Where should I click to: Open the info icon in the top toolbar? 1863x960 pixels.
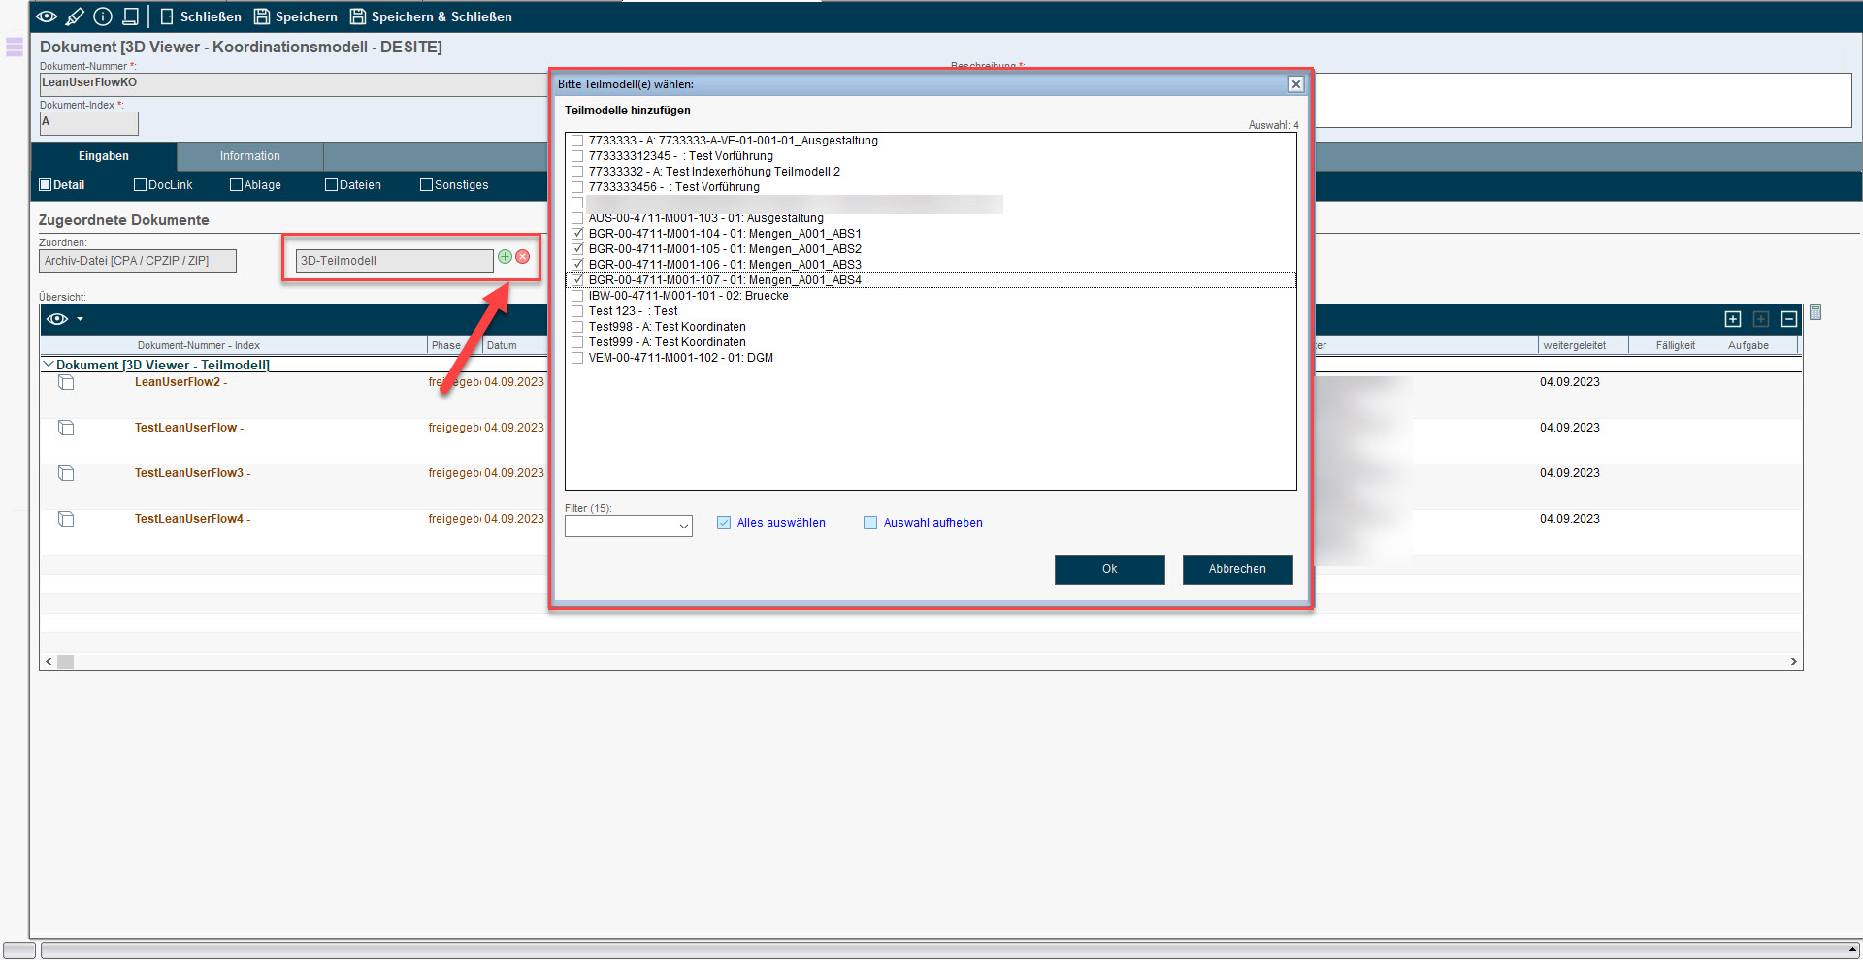coord(103,16)
